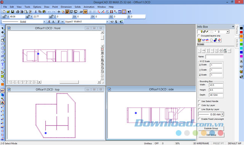
Task: Open the context help arrow icon
Action: pos(129,12)
